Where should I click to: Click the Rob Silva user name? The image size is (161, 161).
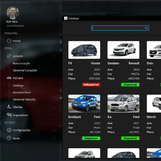point(12,22)
